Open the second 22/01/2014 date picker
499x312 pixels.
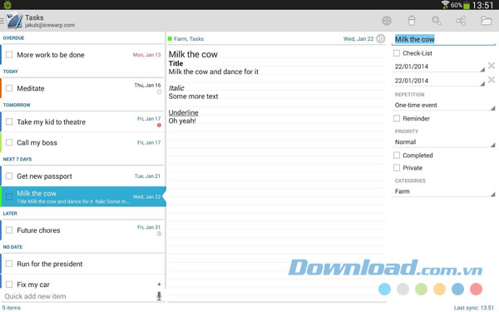pos(439,81)
